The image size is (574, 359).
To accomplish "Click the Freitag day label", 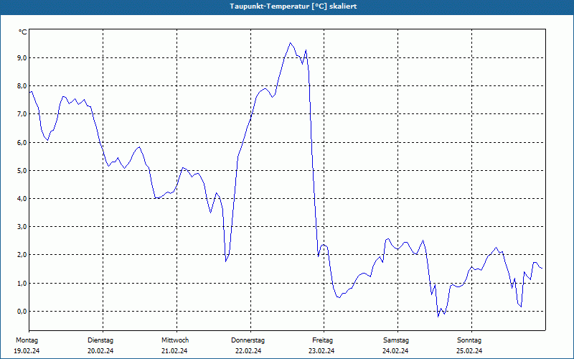I will [x=322, y=340].
